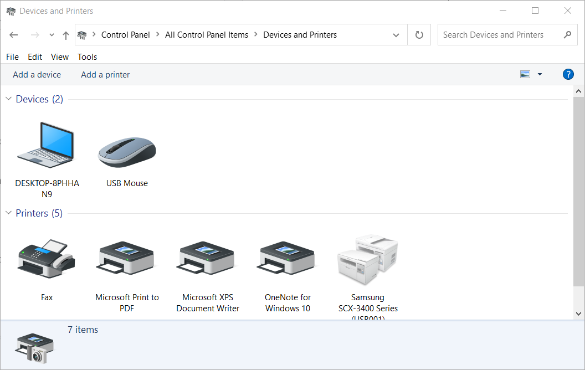Click the Devices (2) group header
Image resolution: width=585 pixels, height=370 pixels.
[39, 99]
